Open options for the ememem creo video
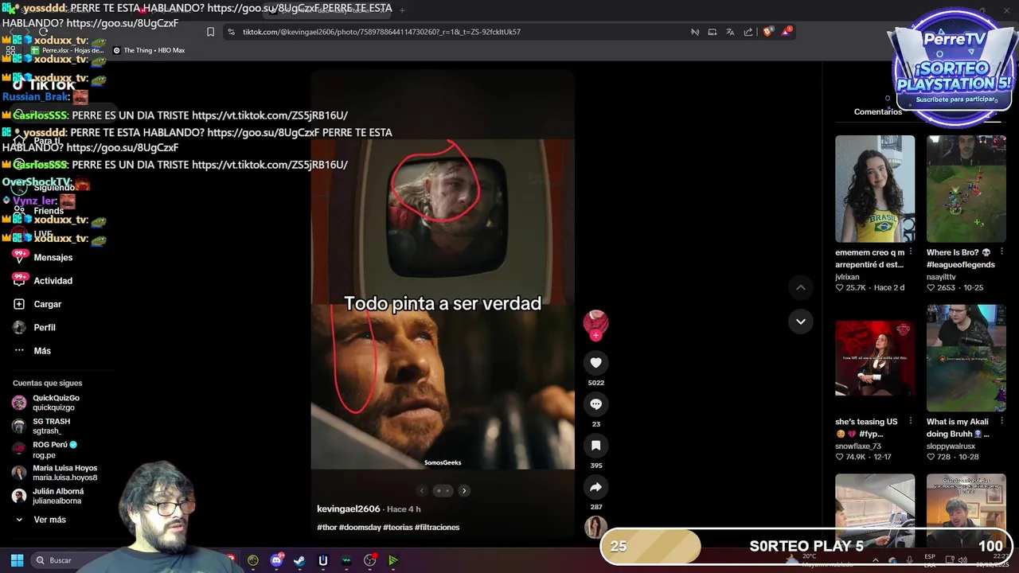This screenshot has width=1019, height=573. click(x=911, y=252)
